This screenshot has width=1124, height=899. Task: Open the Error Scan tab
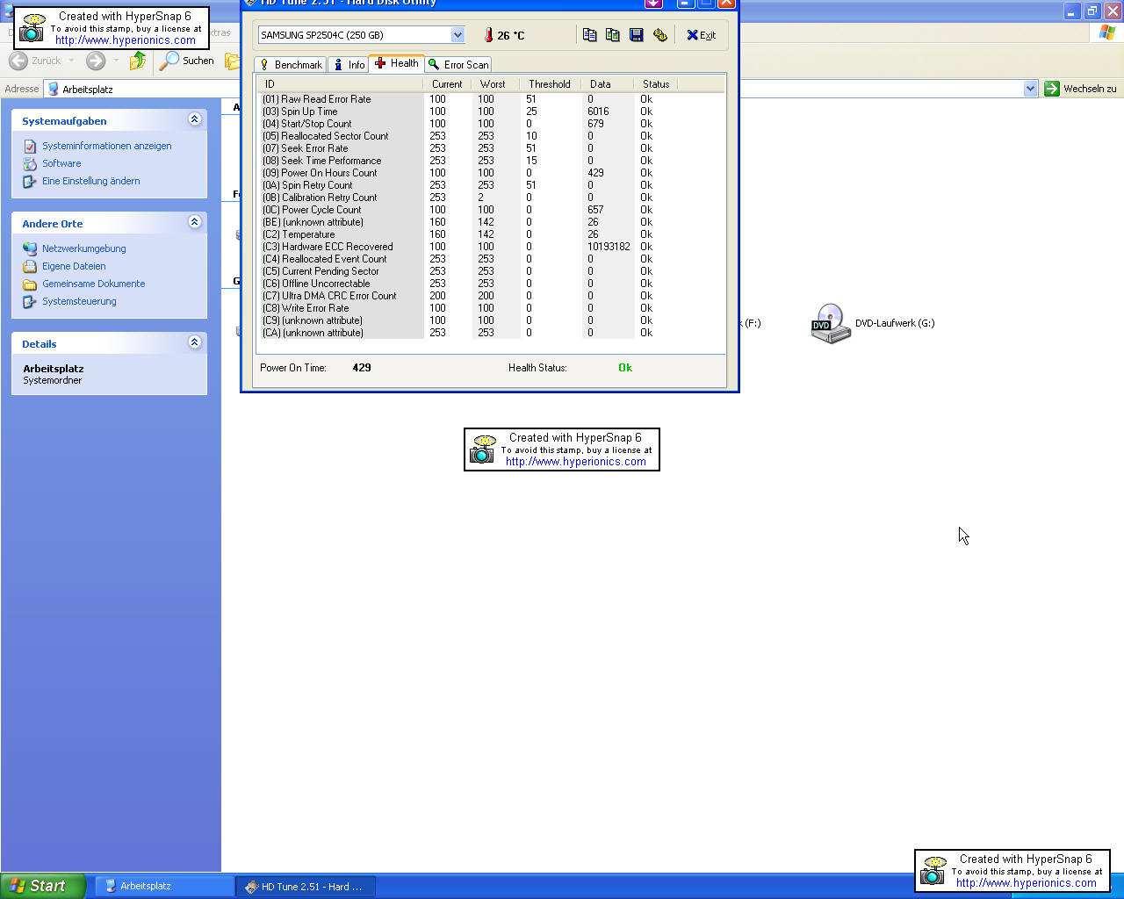click(458, 65)
